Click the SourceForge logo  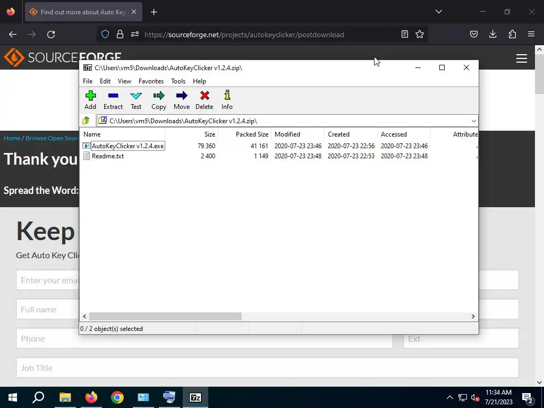tap(63, 57)
